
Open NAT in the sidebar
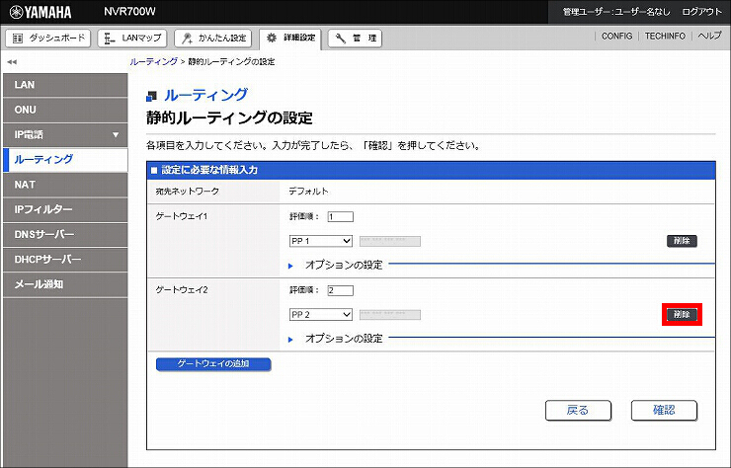65,185
